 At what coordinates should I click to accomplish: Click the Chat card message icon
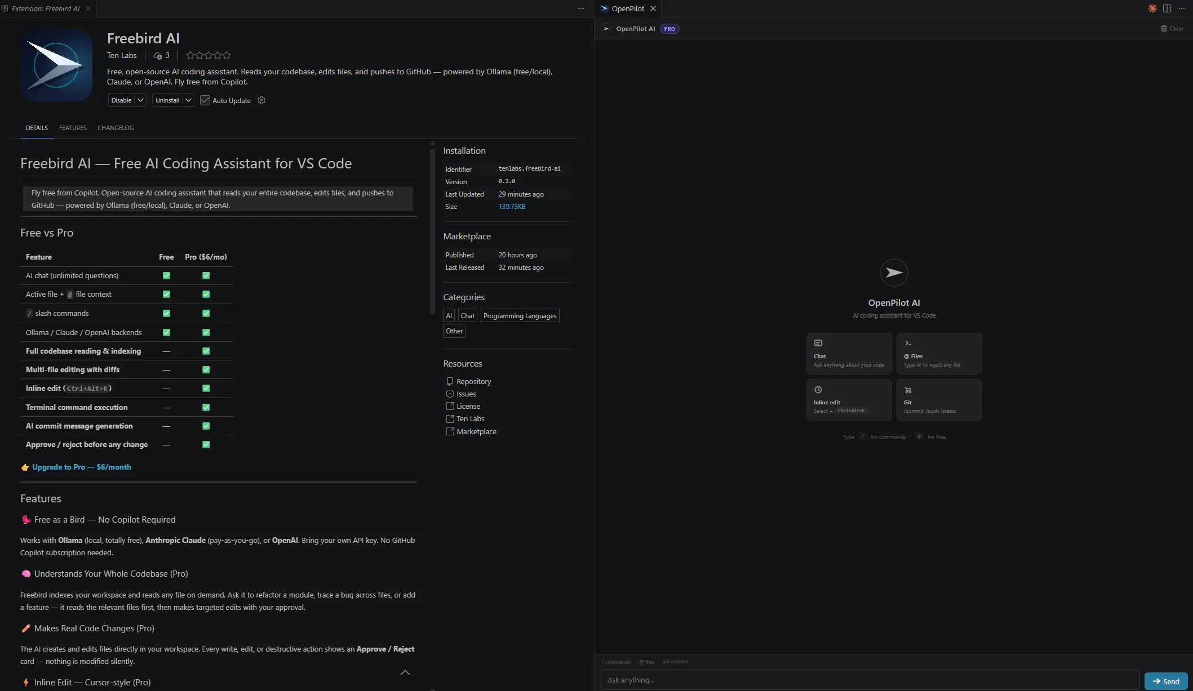click(818, 343)
